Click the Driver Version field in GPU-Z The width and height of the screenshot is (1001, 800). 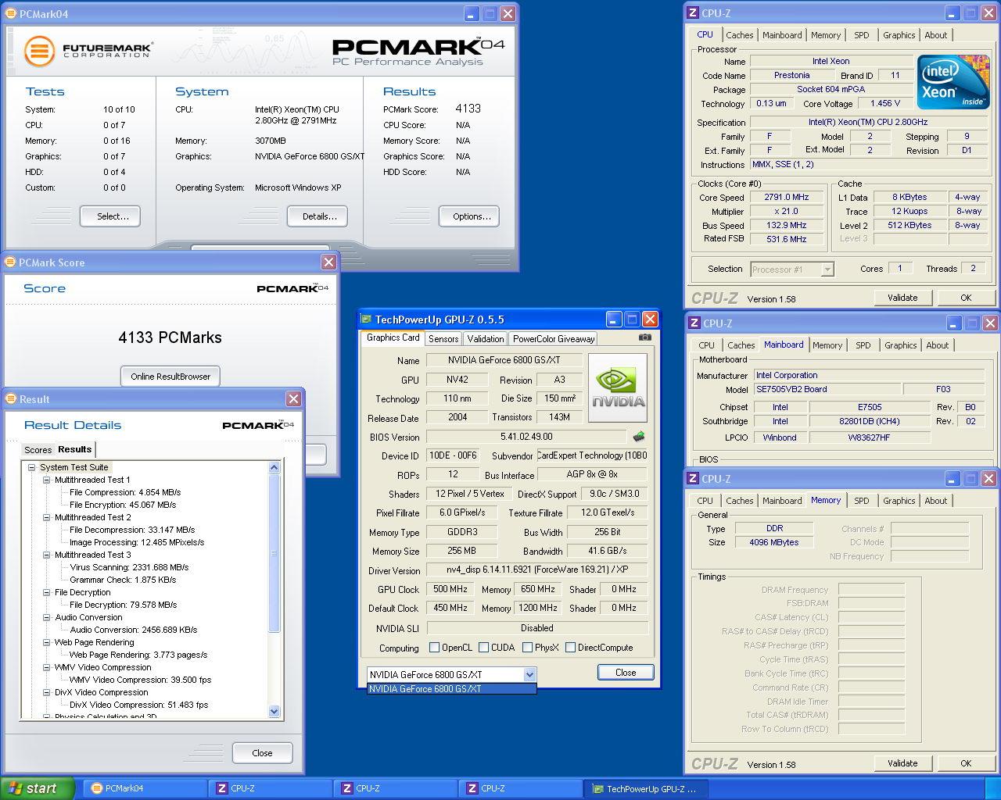[537, 570]
